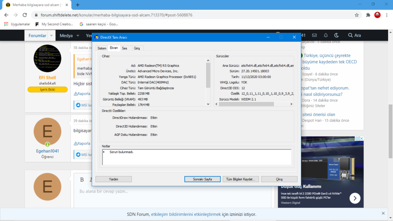This screenshot has height=221, width=393.
Task: Click the 'AMD Radeon(TM) R5 Graphics' value
Action: click(x=158, y=65)
